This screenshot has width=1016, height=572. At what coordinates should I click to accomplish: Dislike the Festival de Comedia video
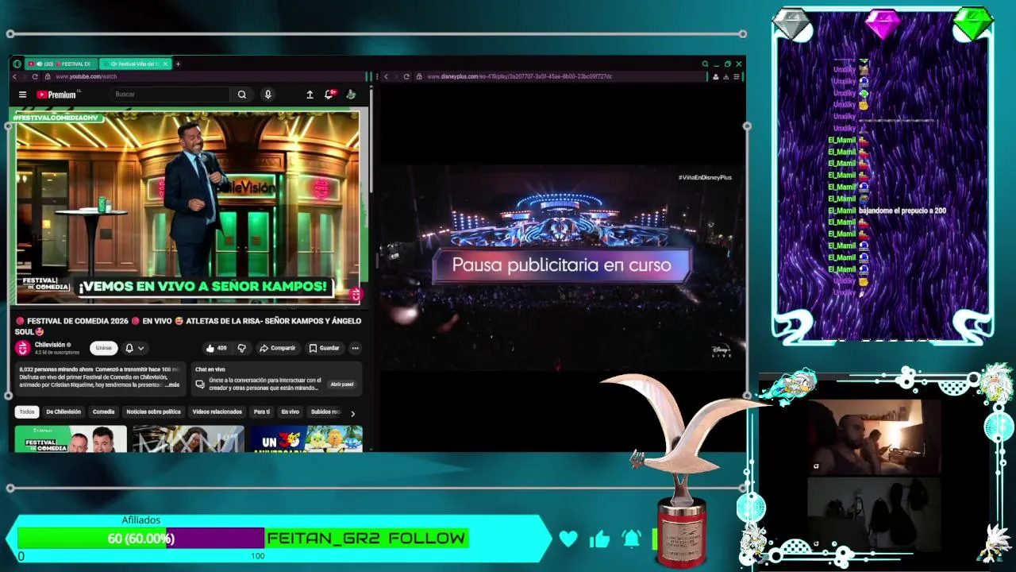[241, 348]
